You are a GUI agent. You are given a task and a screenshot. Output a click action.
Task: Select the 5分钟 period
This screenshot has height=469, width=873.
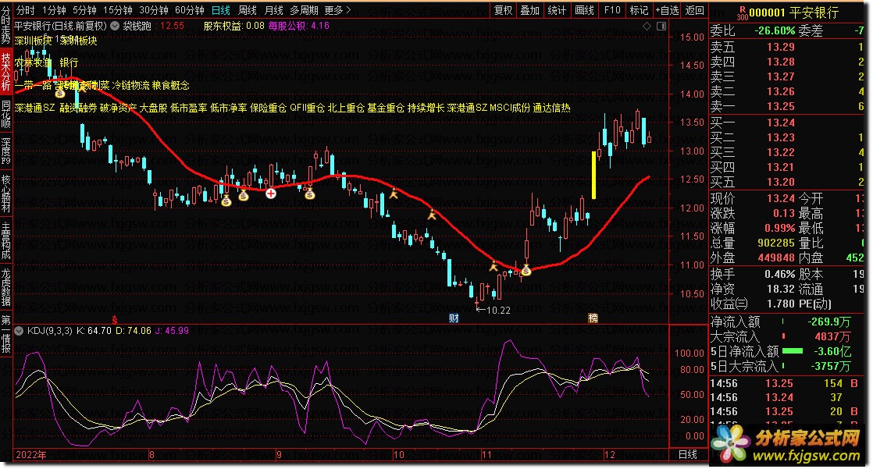(84, 10)
